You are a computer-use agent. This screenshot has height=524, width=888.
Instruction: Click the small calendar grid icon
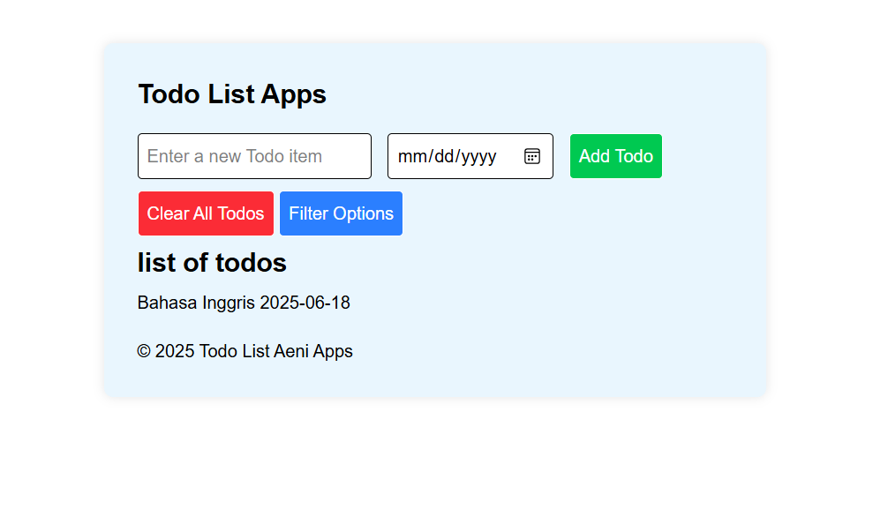[x=531, y=156]
